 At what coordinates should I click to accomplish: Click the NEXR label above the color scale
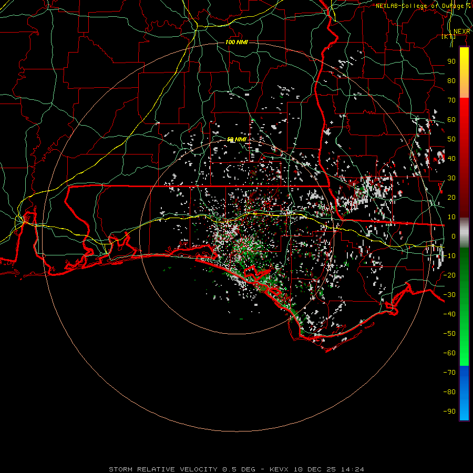point(461,32)
